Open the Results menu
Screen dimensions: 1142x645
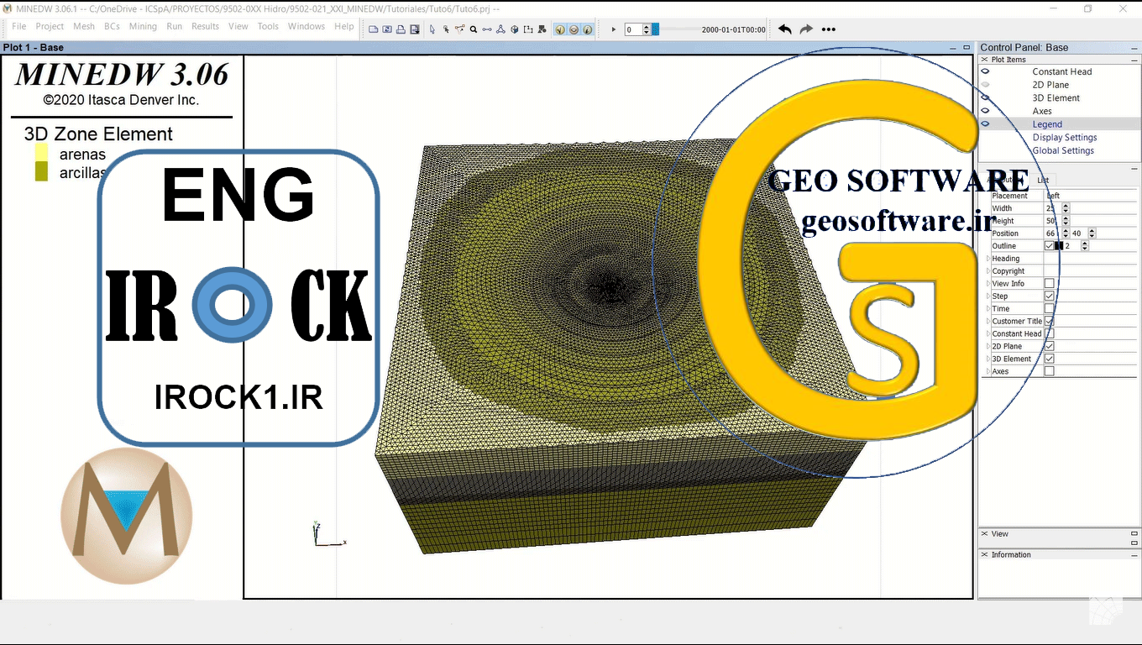[x=205, y=27]
